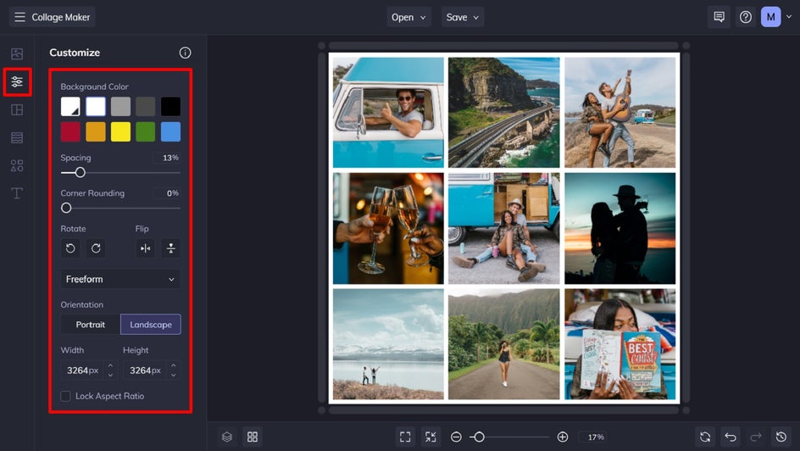Enable the Lock Aspect Ratio checkbox
Viewport: 800px width, 451px height.
tap(65, 397)
